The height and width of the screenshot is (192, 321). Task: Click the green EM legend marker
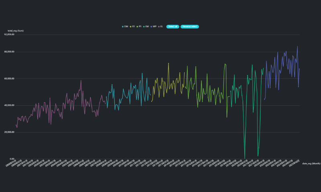[x=144, y=26]
